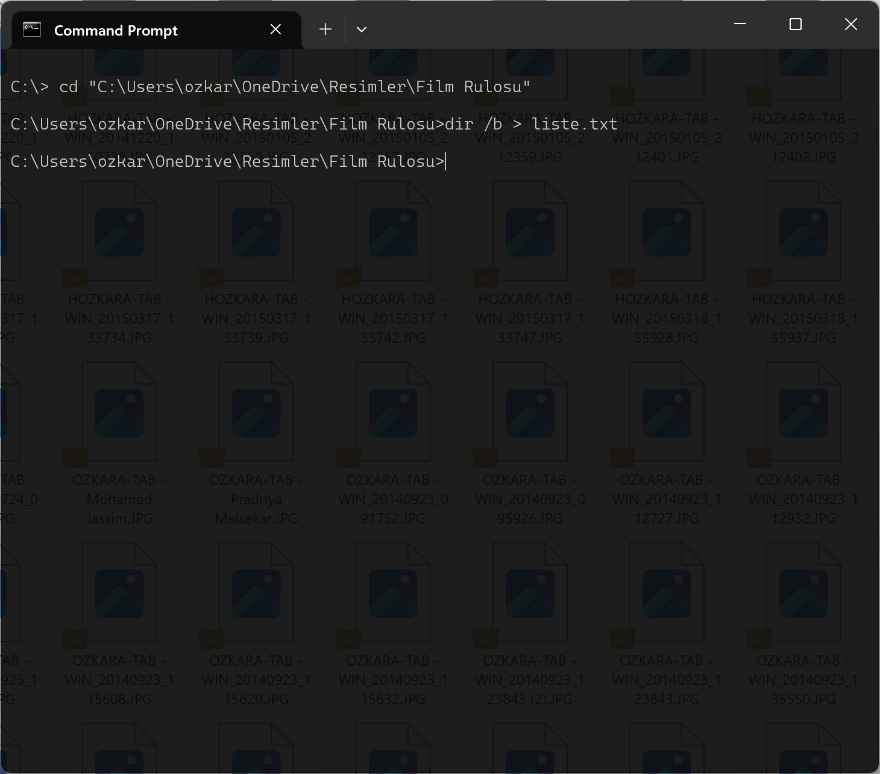Click WIN_20140923_135550.JPG thumbnail
This screenshot has width=880, height=774.
(803, 593)
